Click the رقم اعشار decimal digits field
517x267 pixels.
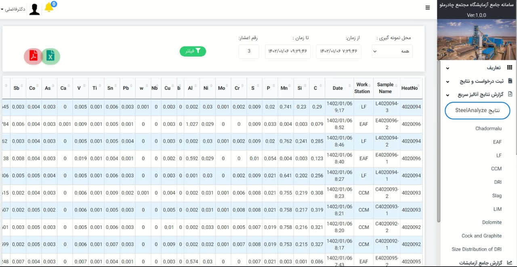click(x=249, y=51)
